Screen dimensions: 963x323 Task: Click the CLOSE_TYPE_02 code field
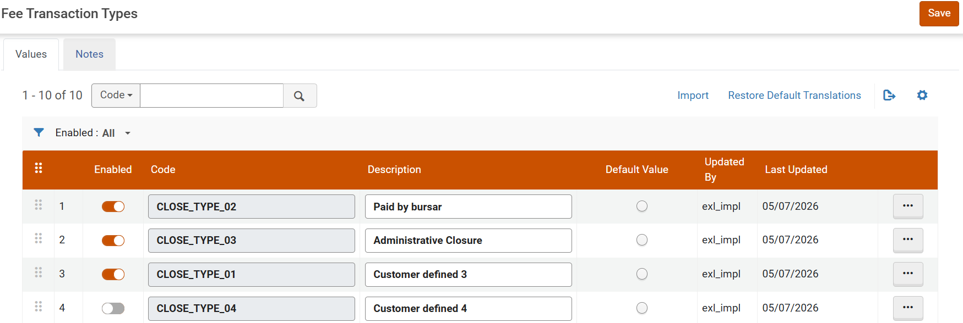[252, 207]
